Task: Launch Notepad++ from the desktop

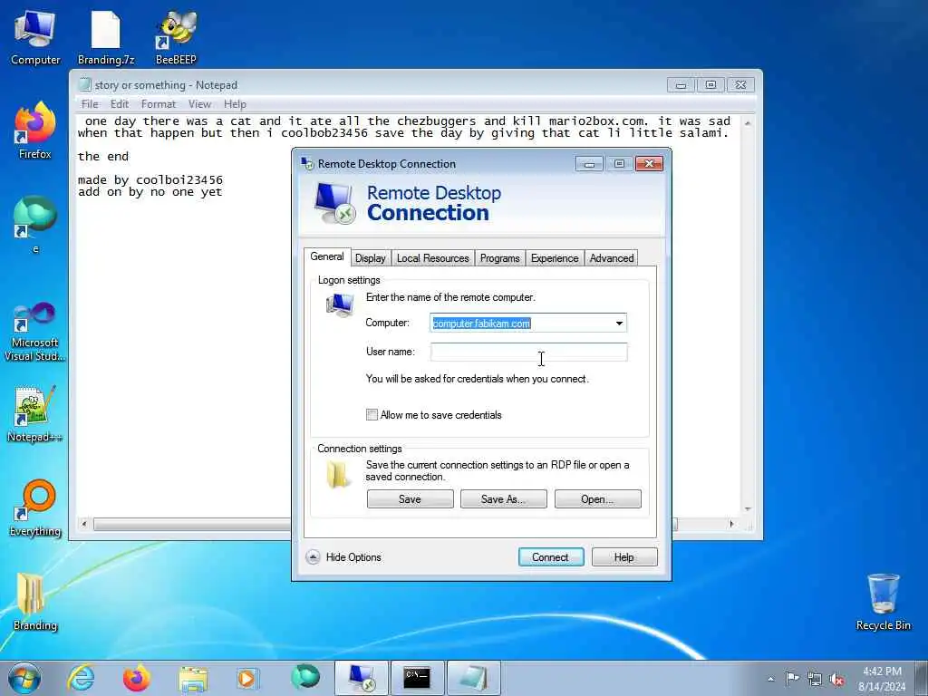Action: click(x=35, y=414)
